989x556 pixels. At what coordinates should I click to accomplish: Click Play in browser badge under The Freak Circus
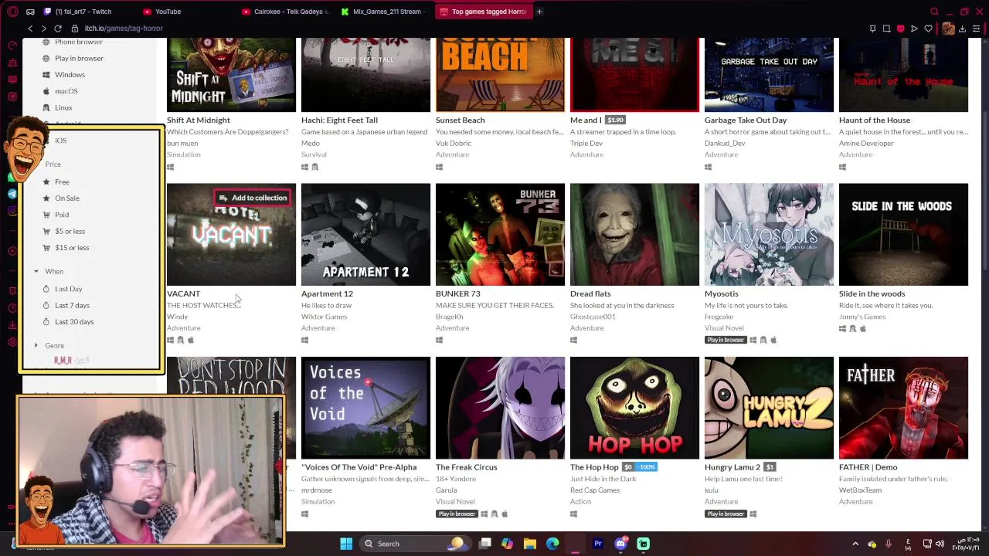pyautogui.click(x=456, y=514)
